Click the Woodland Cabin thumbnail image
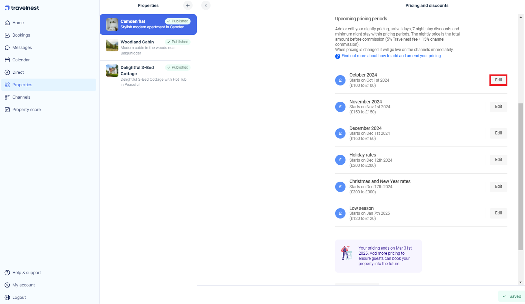Viewport: 525px width, 304px height. pos(112,45)
